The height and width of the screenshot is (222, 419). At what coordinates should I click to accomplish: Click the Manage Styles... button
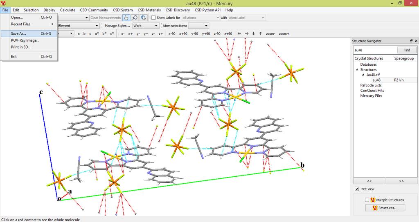tap(117, 26)
